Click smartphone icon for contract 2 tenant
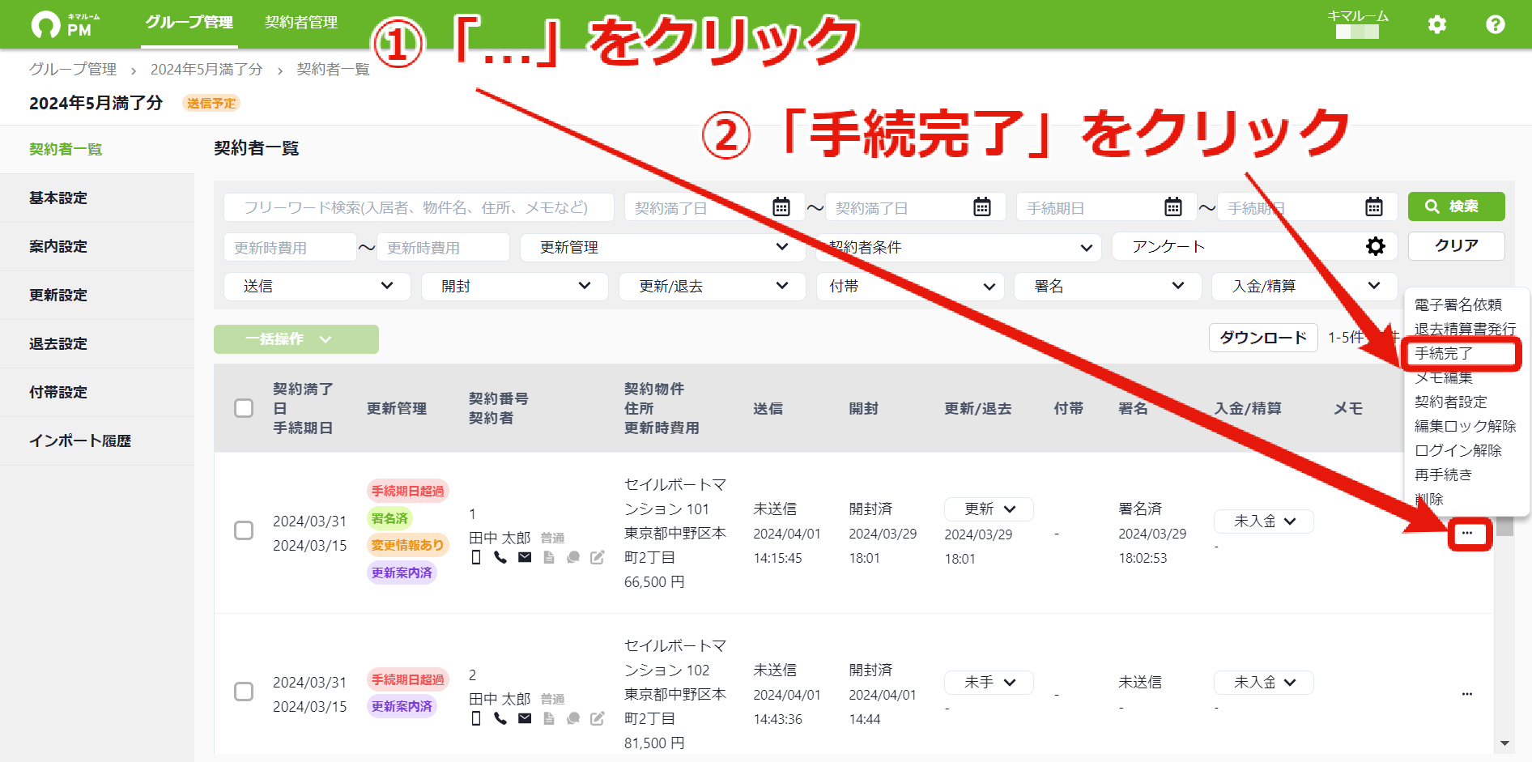The height and width of the screenshot is (762, 1532). (476, 718)
